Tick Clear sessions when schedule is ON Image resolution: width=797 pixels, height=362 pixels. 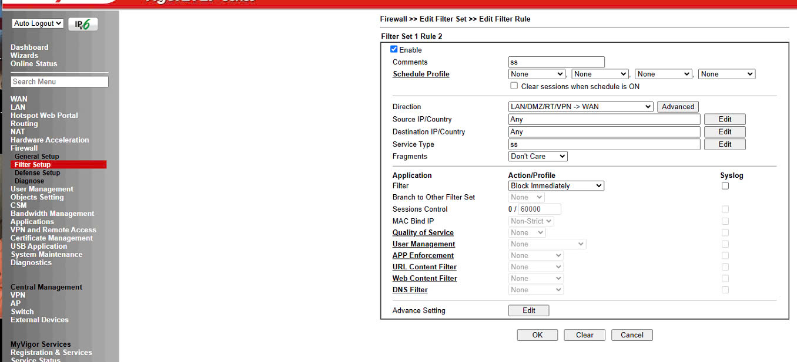(514, 86)
